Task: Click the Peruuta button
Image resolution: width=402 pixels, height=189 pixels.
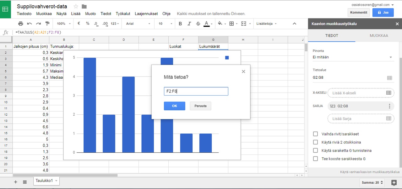Action: [200, 106]
